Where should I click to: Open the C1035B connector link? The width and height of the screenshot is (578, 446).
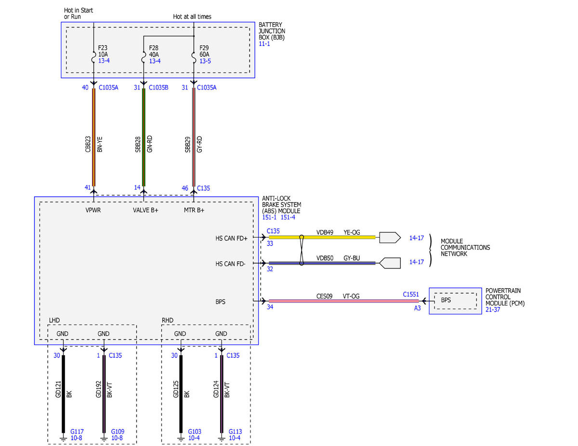click(x=158, y=88)
